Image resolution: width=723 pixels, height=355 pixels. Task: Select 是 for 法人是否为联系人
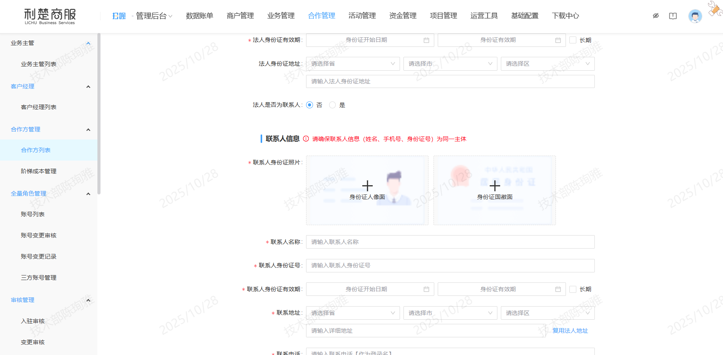[332, 105]
